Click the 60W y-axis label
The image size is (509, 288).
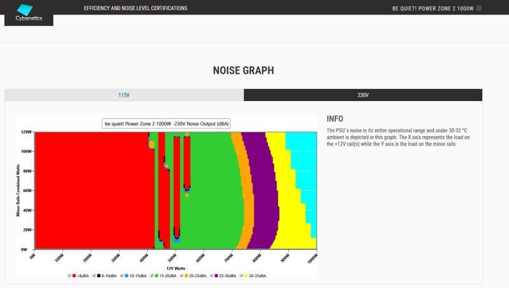click(x=27, y=191)
